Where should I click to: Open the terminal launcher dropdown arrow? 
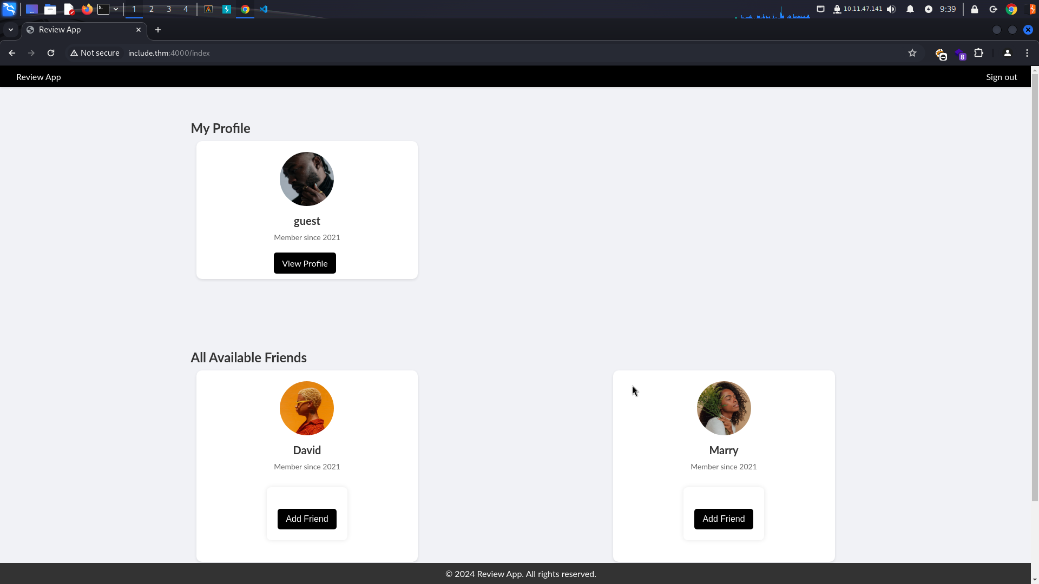(x=116, y=9)
